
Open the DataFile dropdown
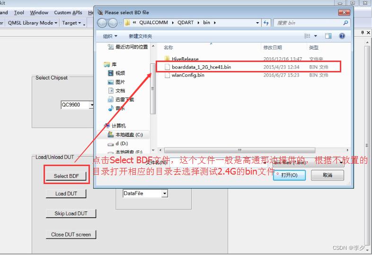tap(165, 193)
